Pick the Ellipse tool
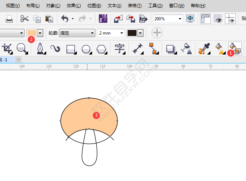Viewport: 246px width, 181px height. click(86, 48)
